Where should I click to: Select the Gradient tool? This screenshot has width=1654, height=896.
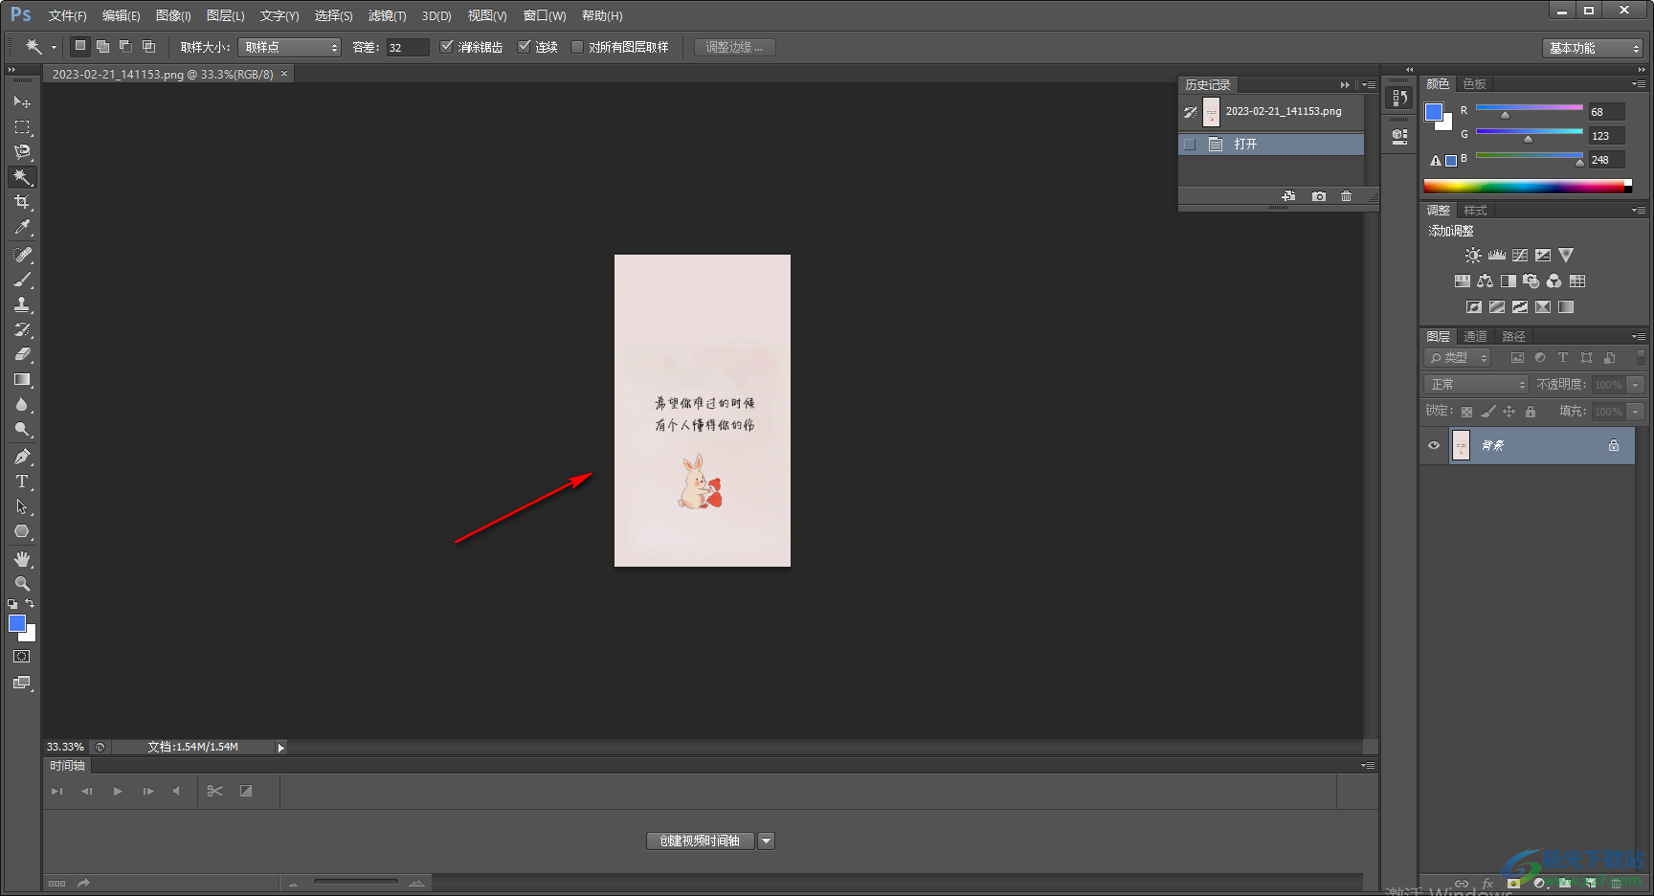click(22, 379)
